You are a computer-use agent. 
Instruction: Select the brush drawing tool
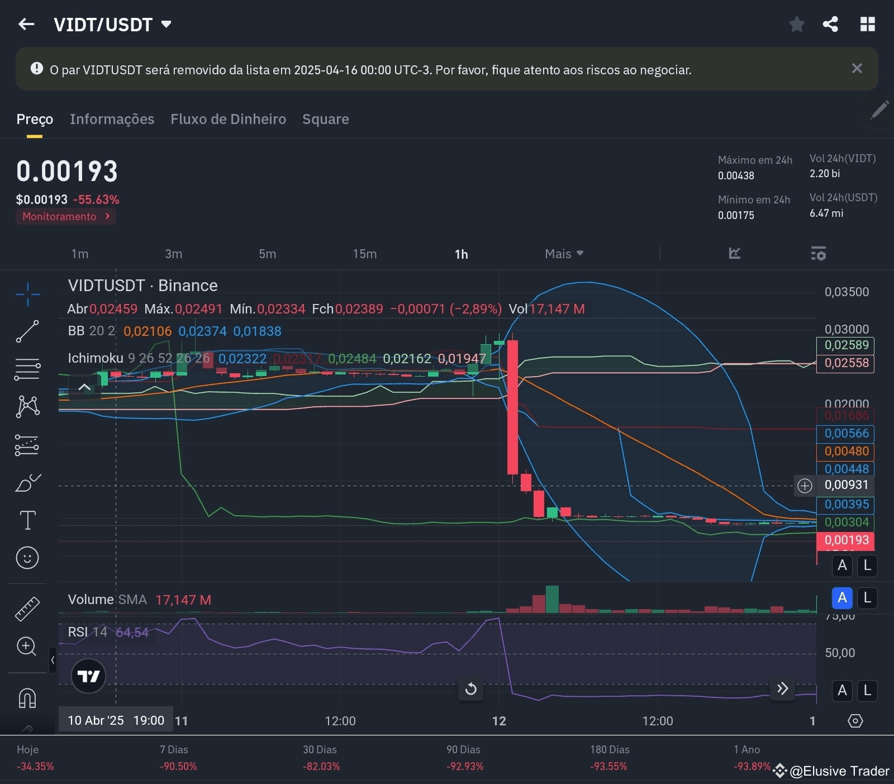click(x=27, y=483)
